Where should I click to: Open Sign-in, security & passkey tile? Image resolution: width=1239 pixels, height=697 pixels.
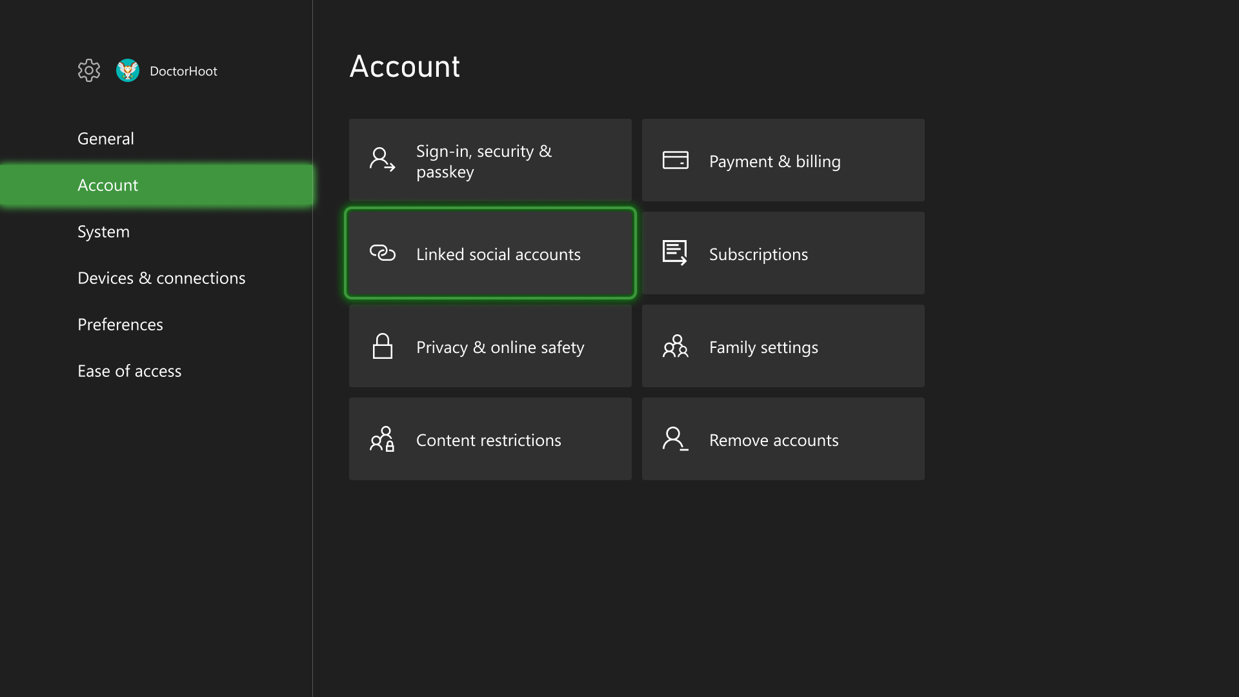490,160
